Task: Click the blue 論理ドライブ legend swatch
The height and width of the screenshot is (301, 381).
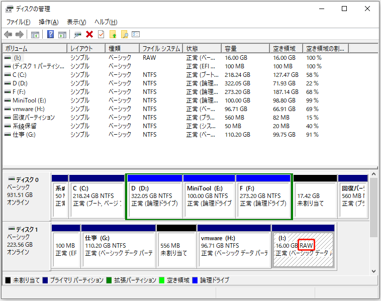Action: click(x=195, y=280)
